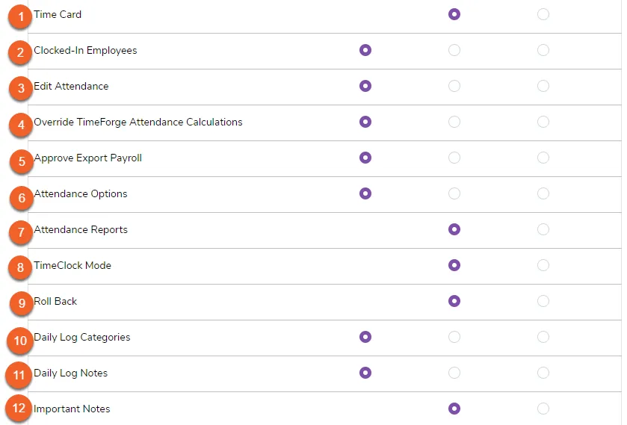Select the unselected radio for Roll Back
Image resolution: width=627 pixels, height=425 pixels.
(x=543, y=301)
